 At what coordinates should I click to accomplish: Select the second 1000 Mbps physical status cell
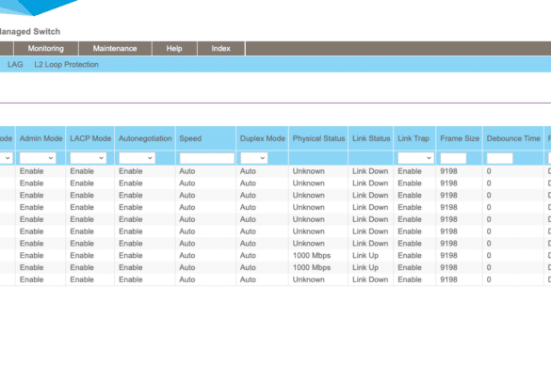point(312,267)
